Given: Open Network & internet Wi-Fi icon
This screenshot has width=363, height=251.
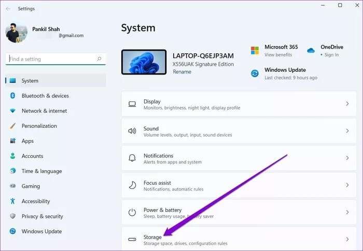Looking at the screenshot, I should pyautogui.click(x=13, y=111).
